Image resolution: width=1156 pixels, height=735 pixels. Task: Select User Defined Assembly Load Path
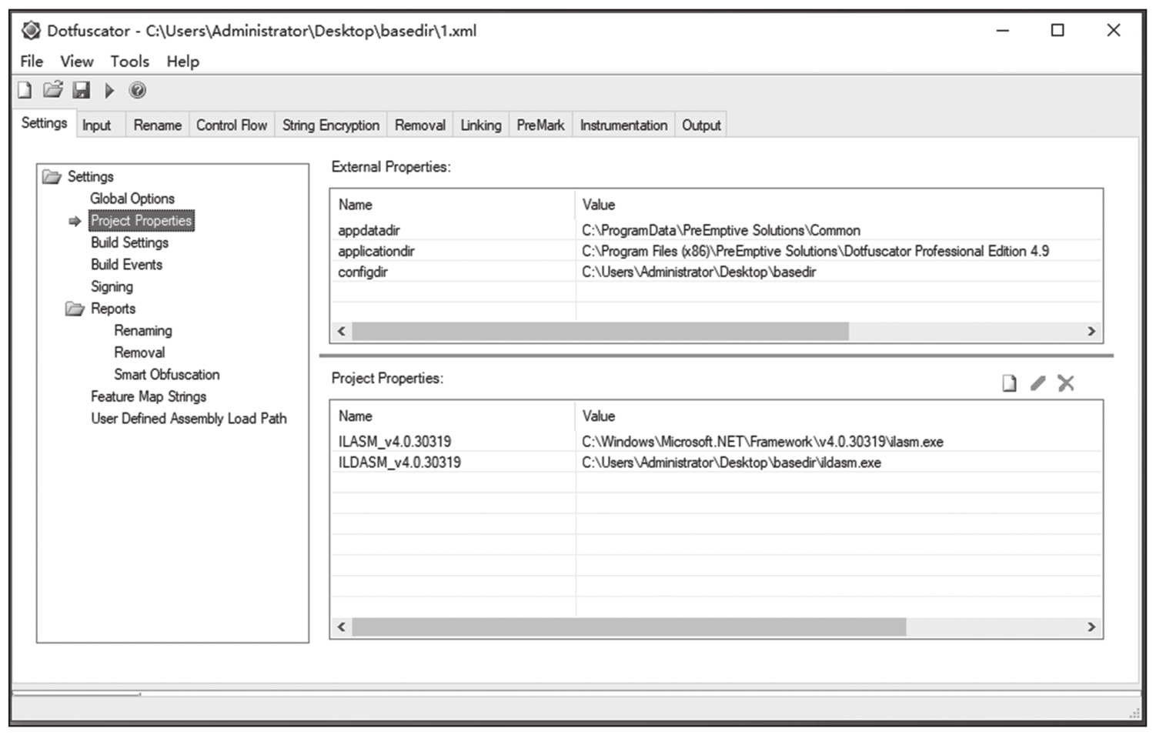coord(189,419)
